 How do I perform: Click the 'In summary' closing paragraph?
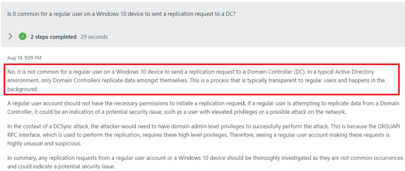(x=205, y=162)
